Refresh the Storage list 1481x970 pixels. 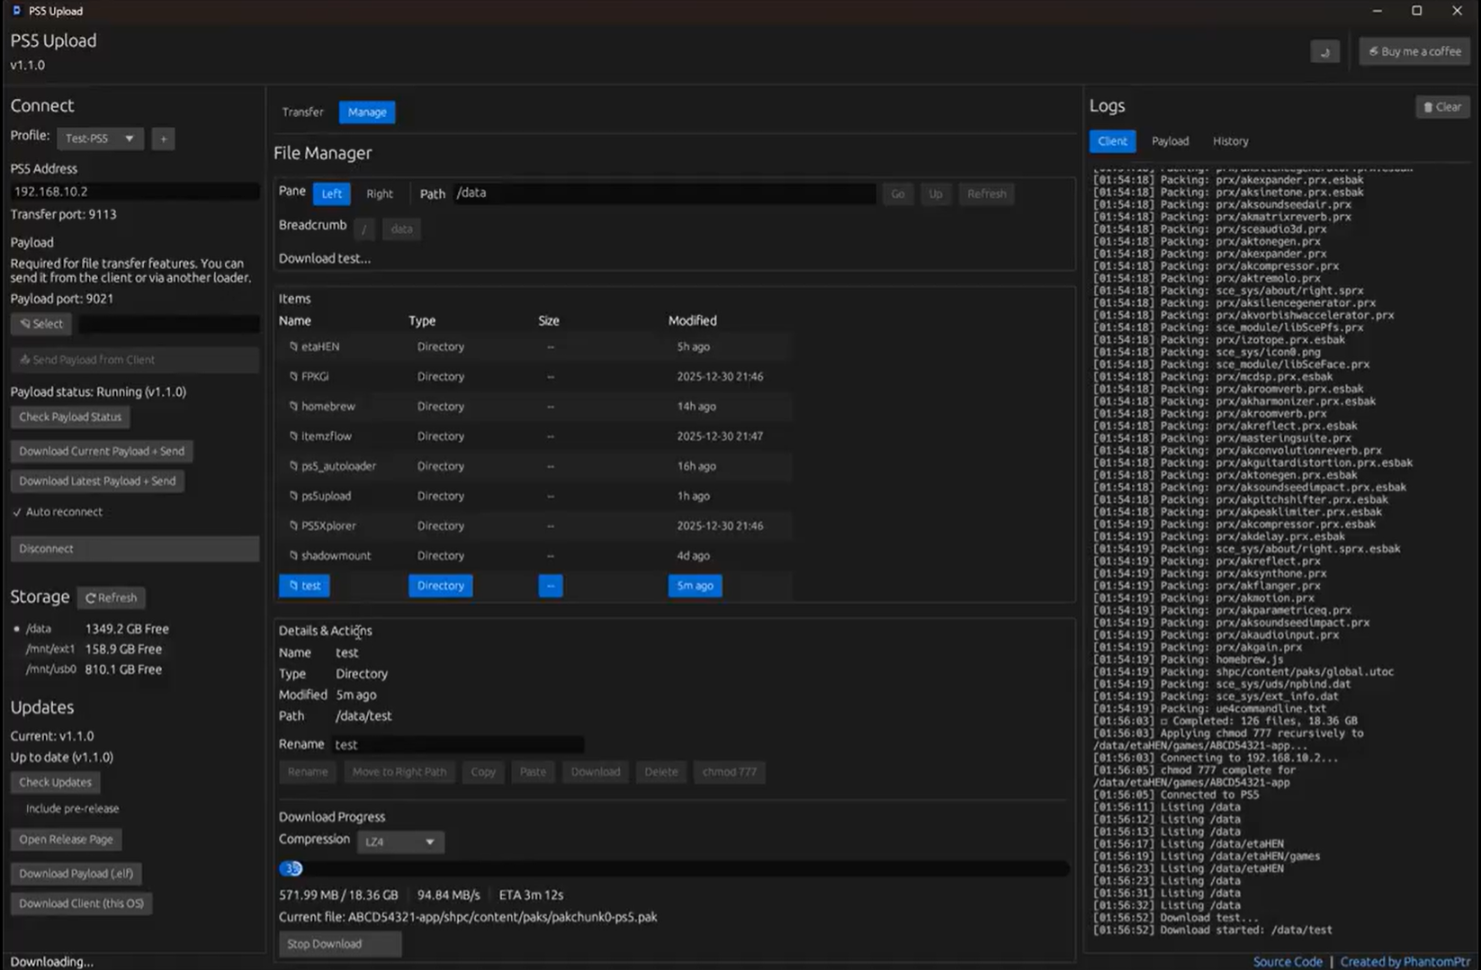click(112, 597)
